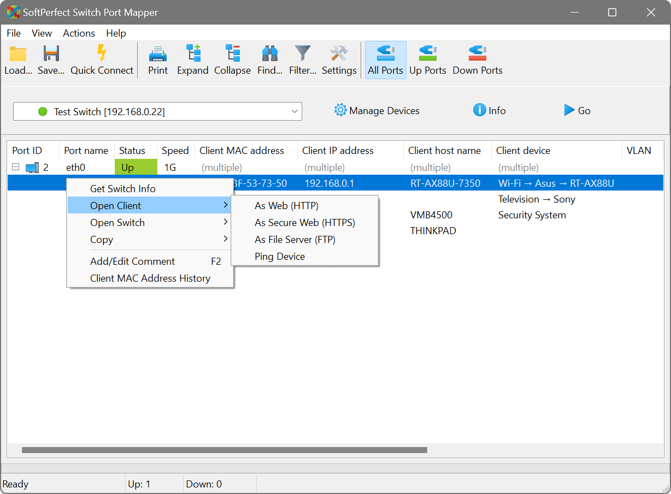Start Quick Connect lightning icon

[102, 53]
